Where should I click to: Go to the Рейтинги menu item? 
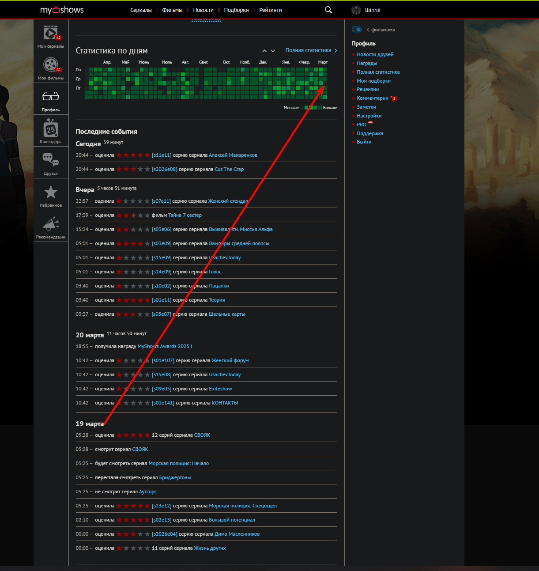click(x=270, y=10)
